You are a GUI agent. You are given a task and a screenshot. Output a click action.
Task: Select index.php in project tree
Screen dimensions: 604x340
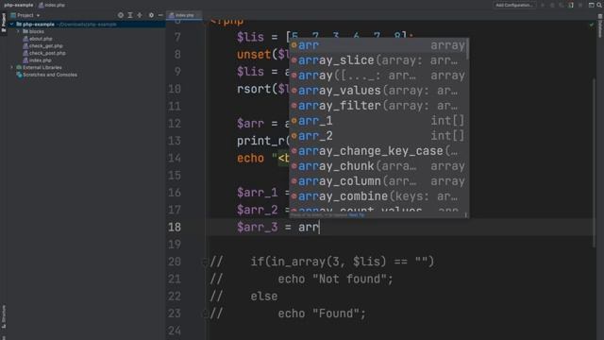point(40,60)
